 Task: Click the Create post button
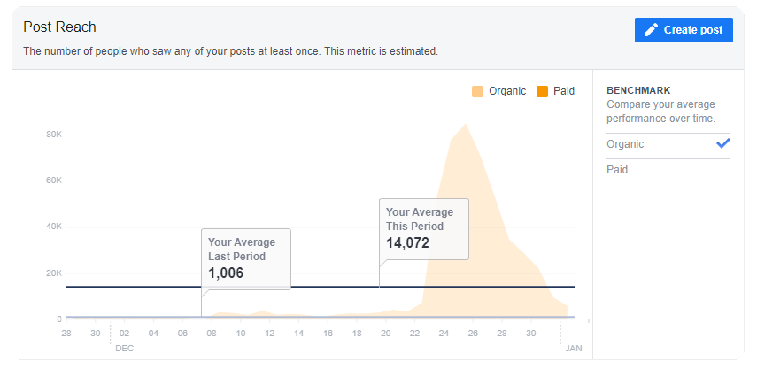click(684, 30)
